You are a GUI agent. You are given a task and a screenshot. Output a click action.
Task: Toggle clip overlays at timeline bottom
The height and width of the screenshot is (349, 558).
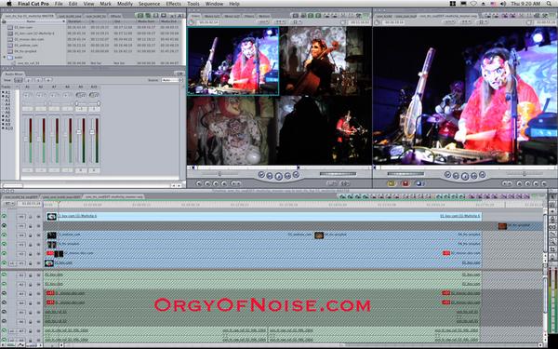click(21, 344)
